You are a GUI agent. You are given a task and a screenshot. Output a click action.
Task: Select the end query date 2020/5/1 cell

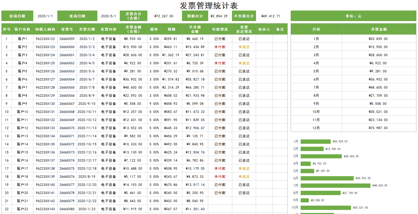pyautogui.click(x=108, y=16)
